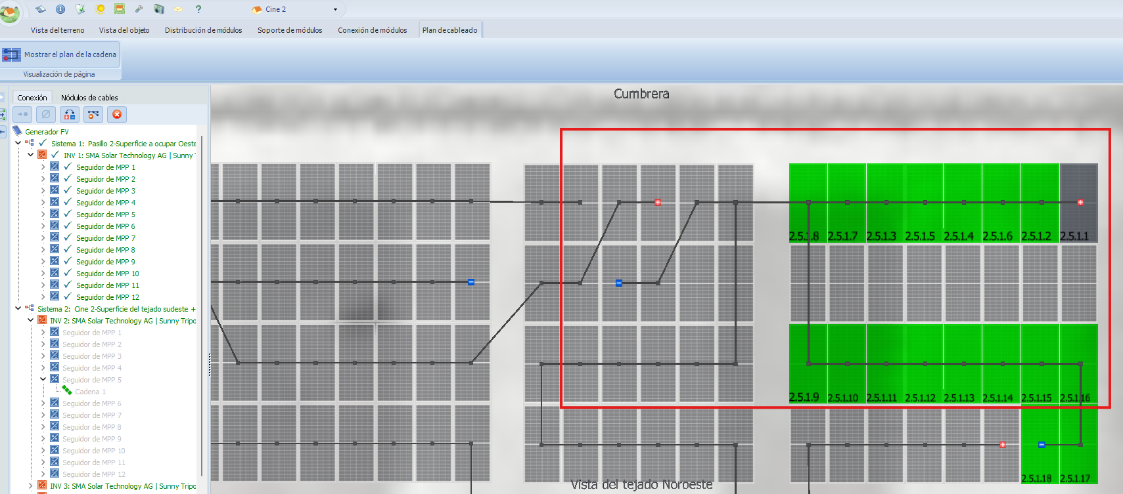1123x494 pixels.
Task: Open Distribución de módulos tab
Action: (x=203, y=30)
